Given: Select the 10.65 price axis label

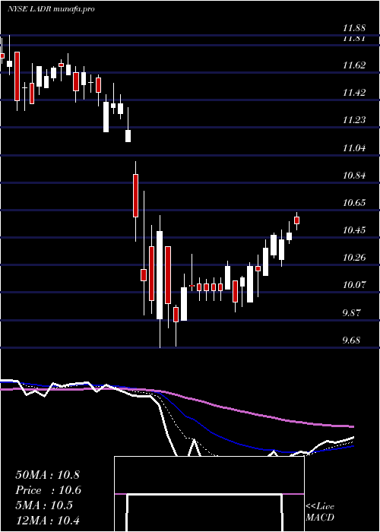Looking at the screenshot, I should (354, 203).
